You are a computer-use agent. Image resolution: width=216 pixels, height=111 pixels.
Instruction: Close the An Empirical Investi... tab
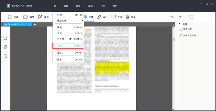29,24
